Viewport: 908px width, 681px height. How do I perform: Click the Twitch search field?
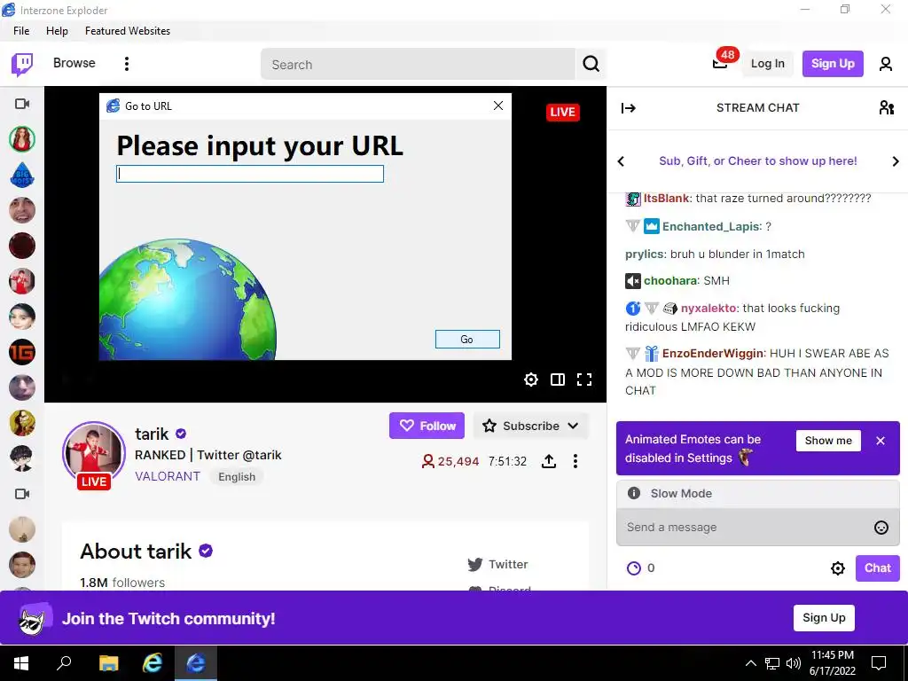(419, 64)
